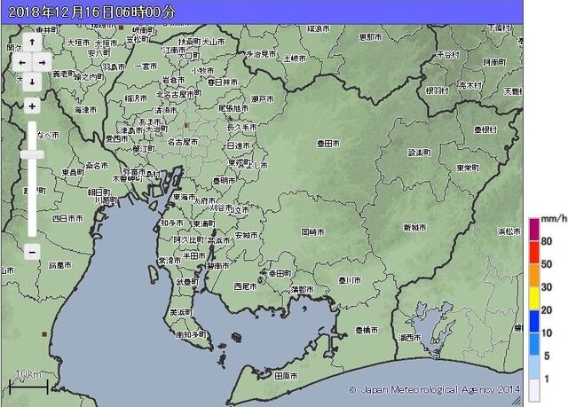Click the 美浜町 label on the map
568x407 pixels.
pos(182,312)
